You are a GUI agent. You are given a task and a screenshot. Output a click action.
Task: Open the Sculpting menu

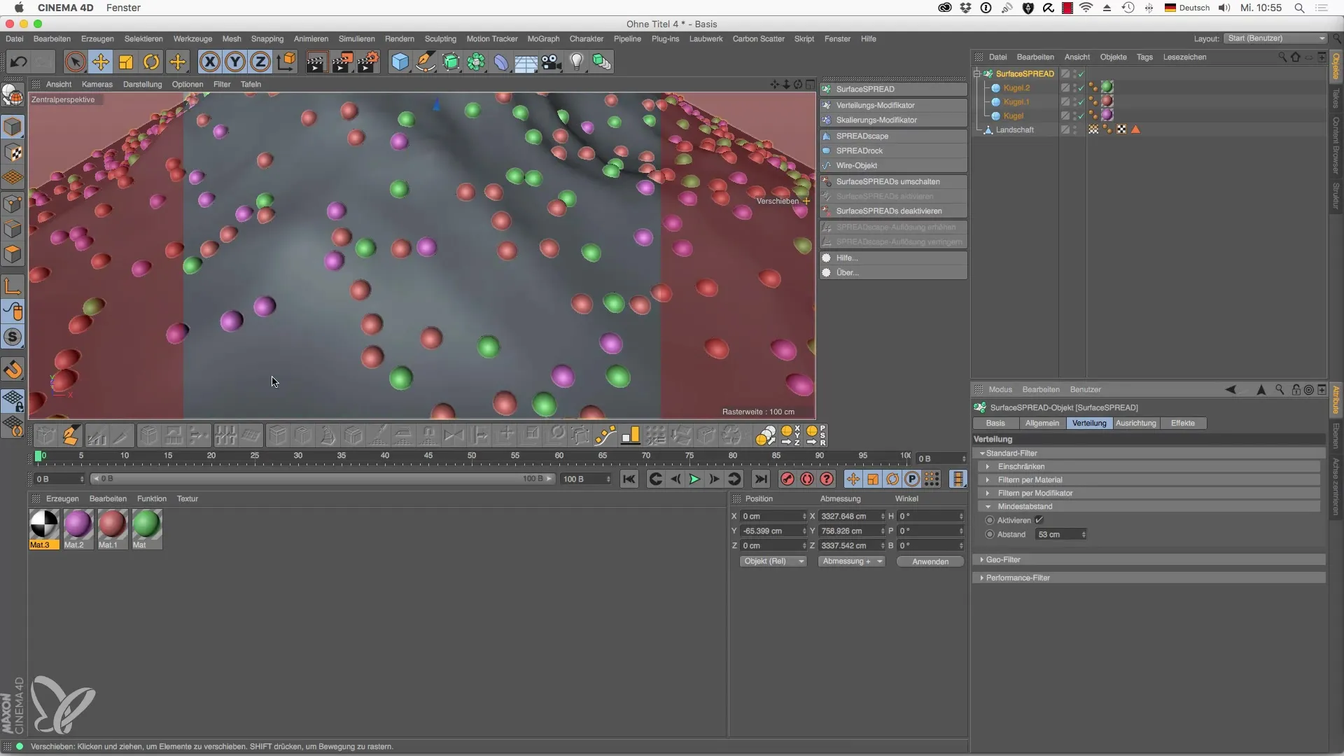tap(440, 38)
